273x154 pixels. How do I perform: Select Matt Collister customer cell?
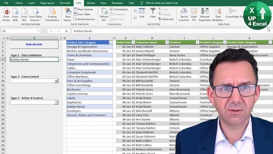click(x=152, y=47)
